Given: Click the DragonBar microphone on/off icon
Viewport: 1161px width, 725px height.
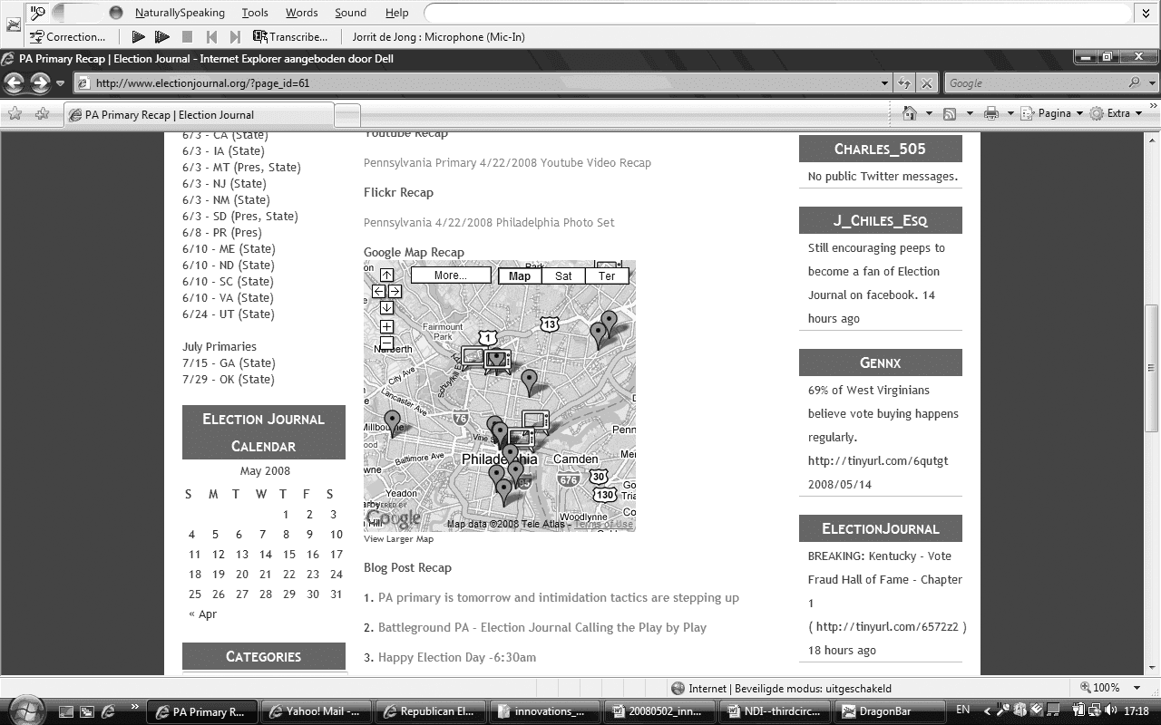Looking at the screenshot, I should [x=38, y=13].
